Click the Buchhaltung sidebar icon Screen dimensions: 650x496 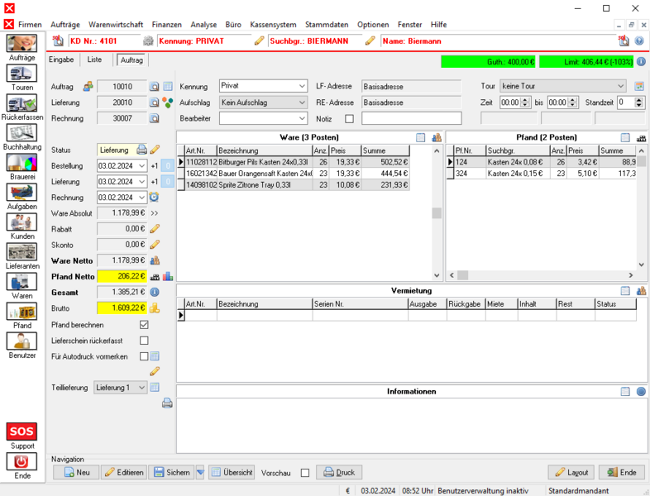point(22,132)
